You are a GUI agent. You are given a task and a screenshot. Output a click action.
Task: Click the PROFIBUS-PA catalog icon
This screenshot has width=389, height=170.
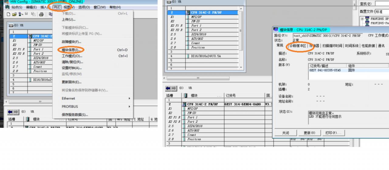pos(367,23)
